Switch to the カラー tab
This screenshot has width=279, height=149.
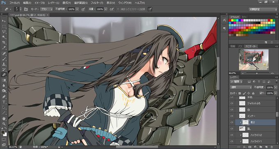[244, 17]
